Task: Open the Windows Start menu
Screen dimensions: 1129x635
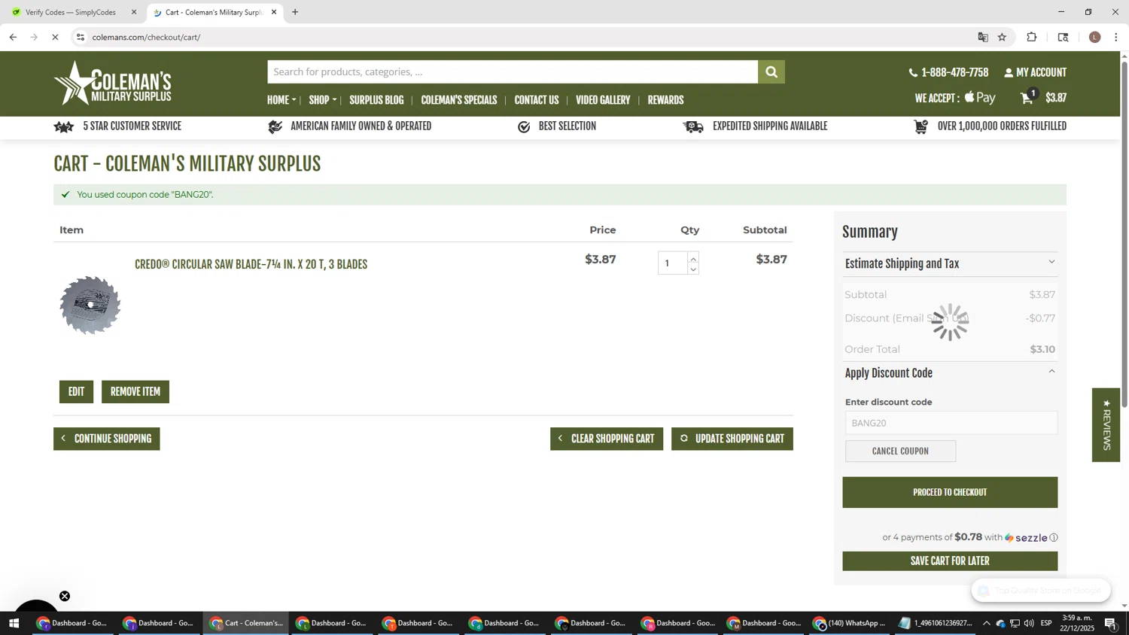Action: (x=14, y=623)
